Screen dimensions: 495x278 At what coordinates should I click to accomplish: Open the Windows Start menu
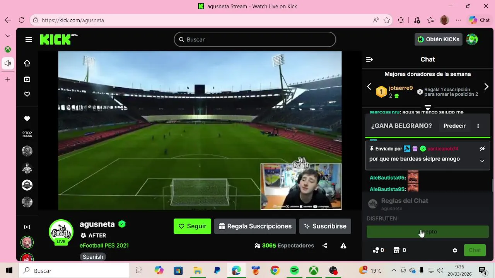(9, 271)
